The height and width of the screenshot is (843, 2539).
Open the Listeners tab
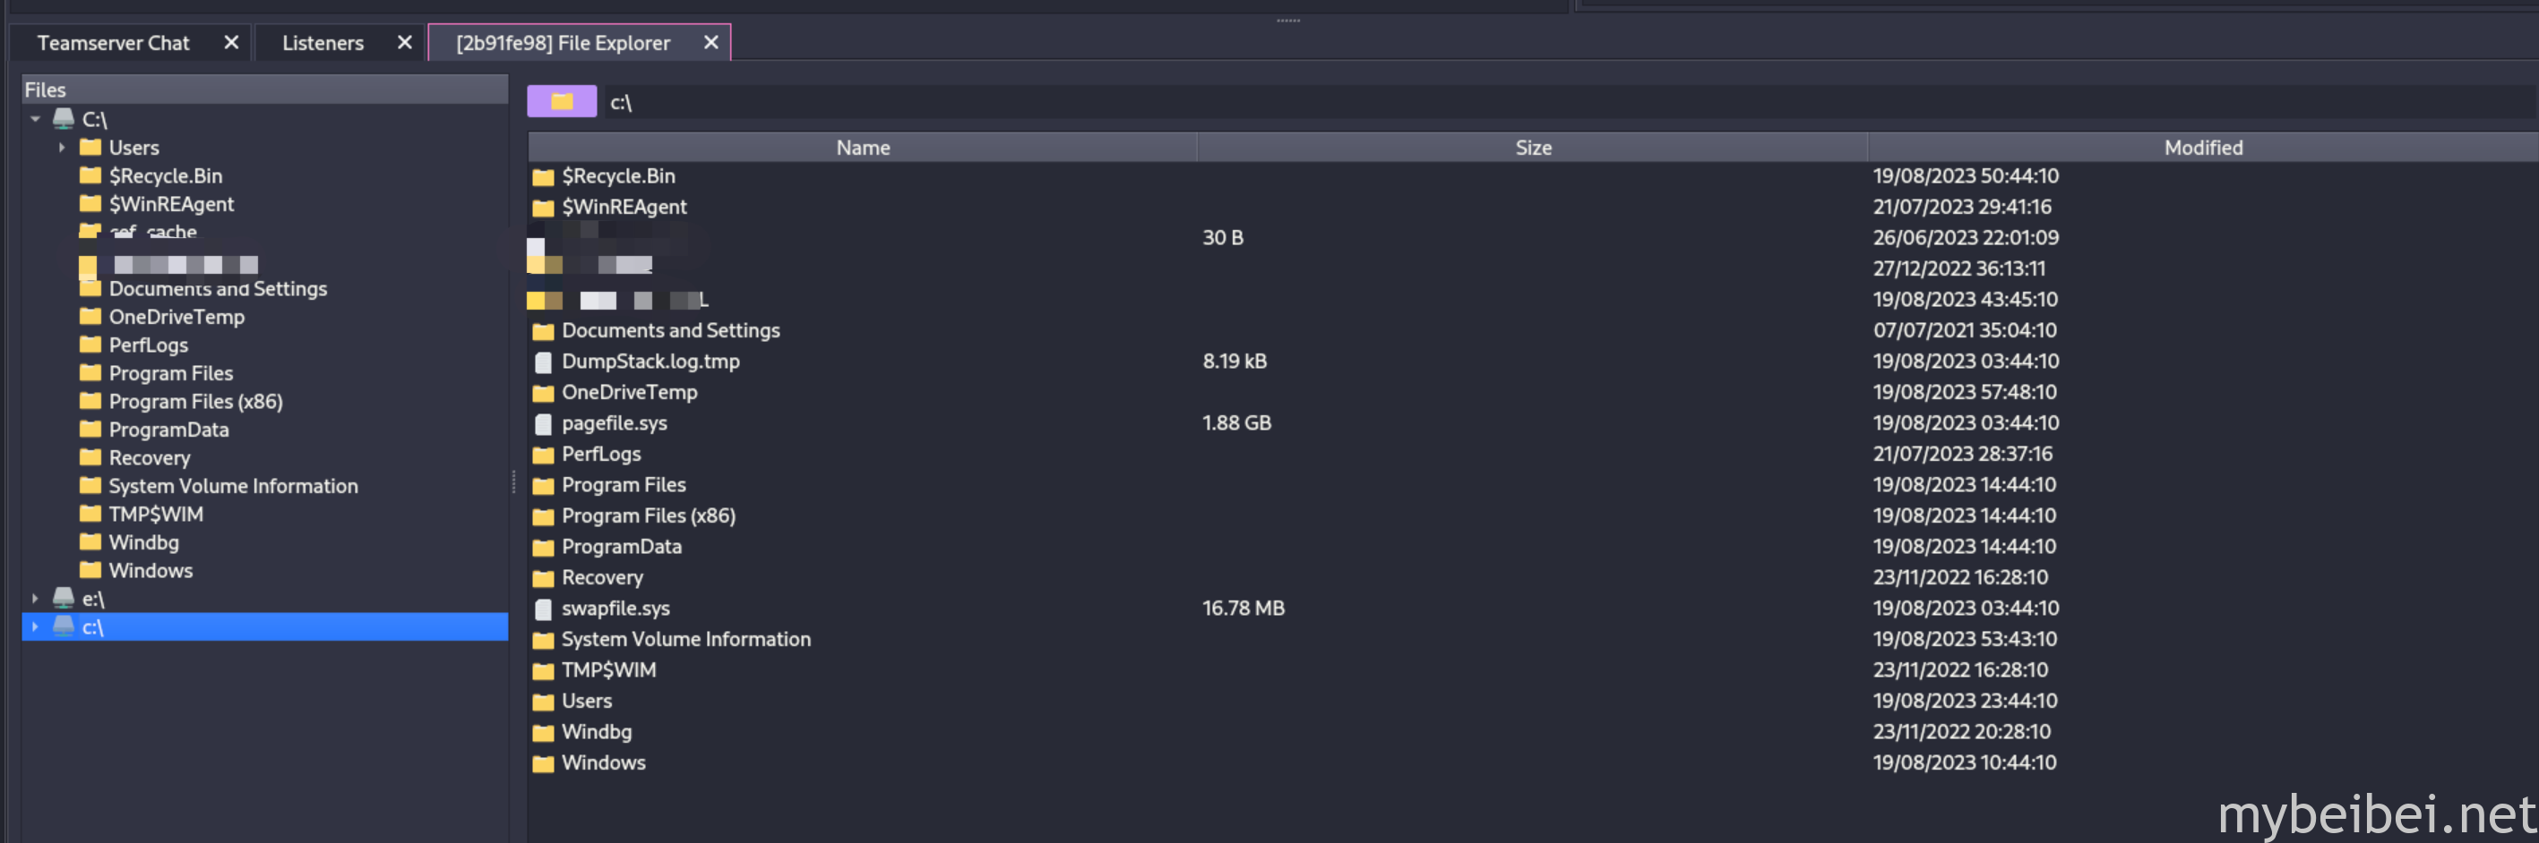[323, 43]
